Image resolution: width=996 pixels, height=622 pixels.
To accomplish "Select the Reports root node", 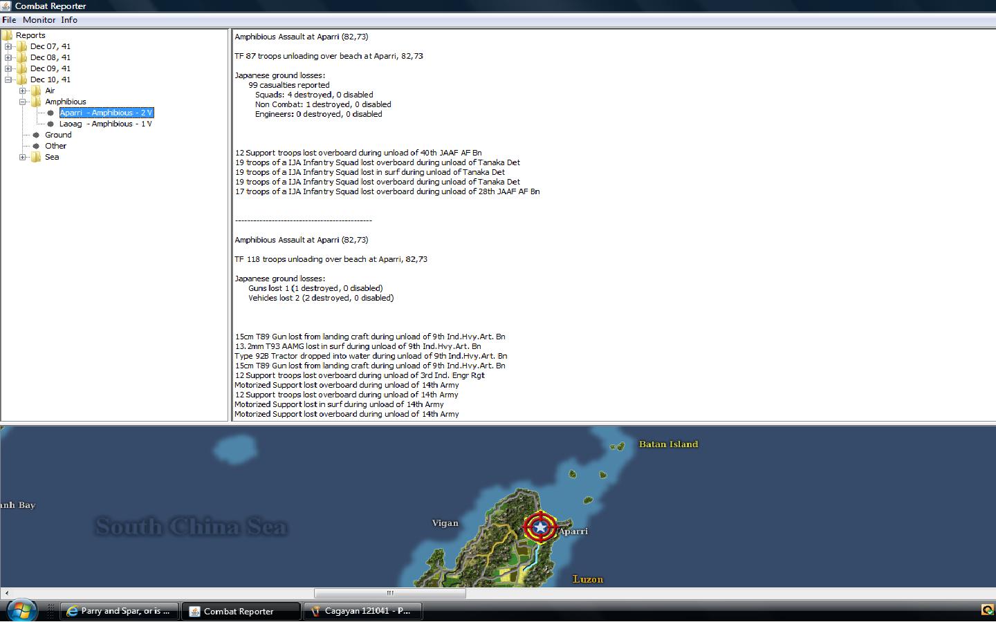I will click(x=30, y=35).
